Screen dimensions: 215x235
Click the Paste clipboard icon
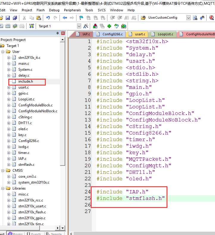39,18
